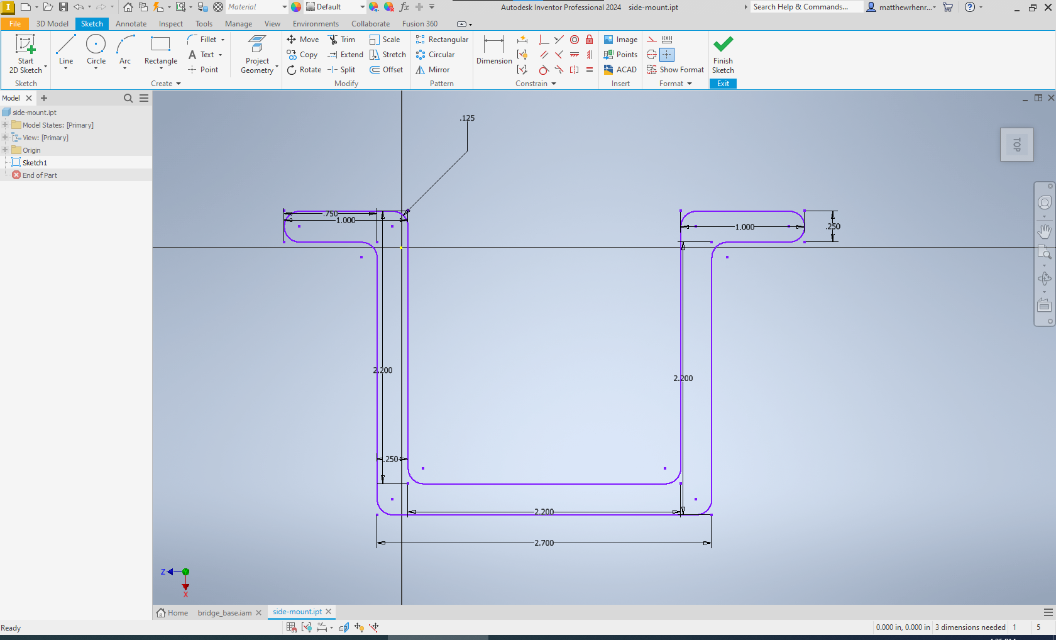Open the fx Parameters icon
The image size is (1056, 640).
[x=404, y=7]
